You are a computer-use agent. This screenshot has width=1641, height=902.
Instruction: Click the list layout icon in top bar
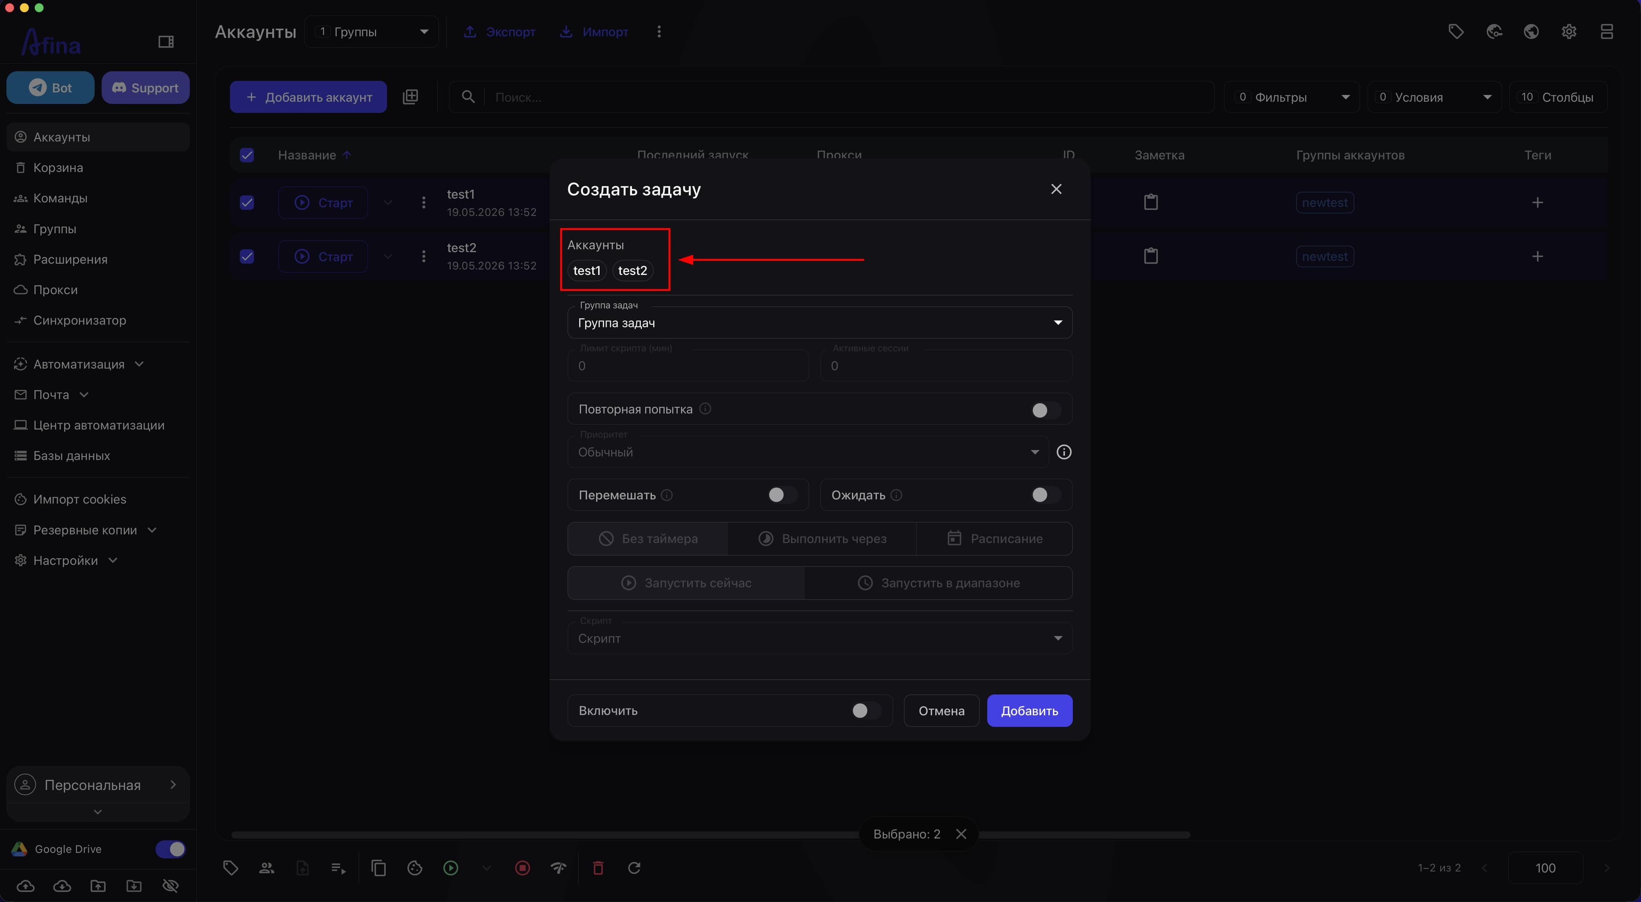[x=1607, y=31]
